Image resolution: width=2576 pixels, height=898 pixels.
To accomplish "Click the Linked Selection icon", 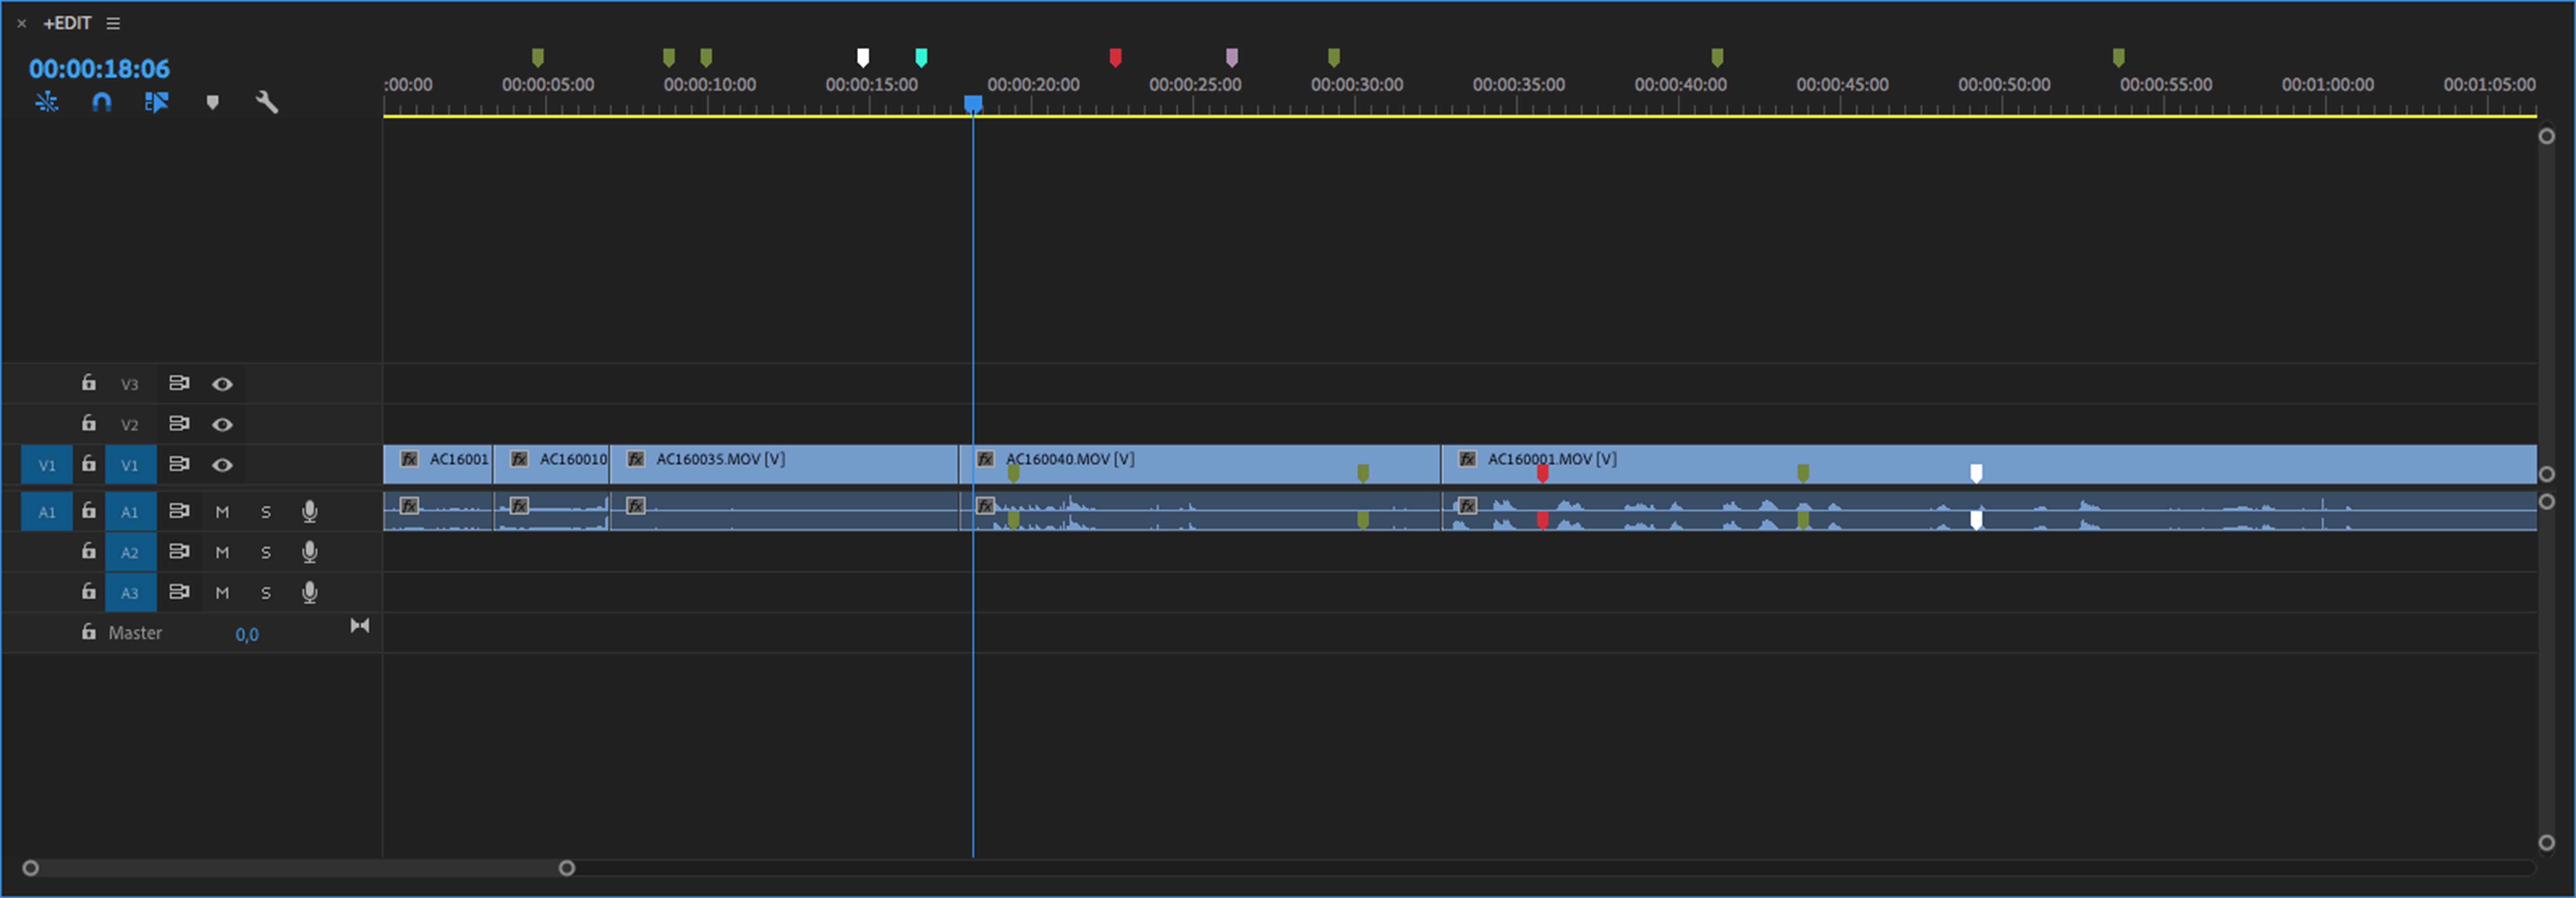I will click(x=156, y=102).
